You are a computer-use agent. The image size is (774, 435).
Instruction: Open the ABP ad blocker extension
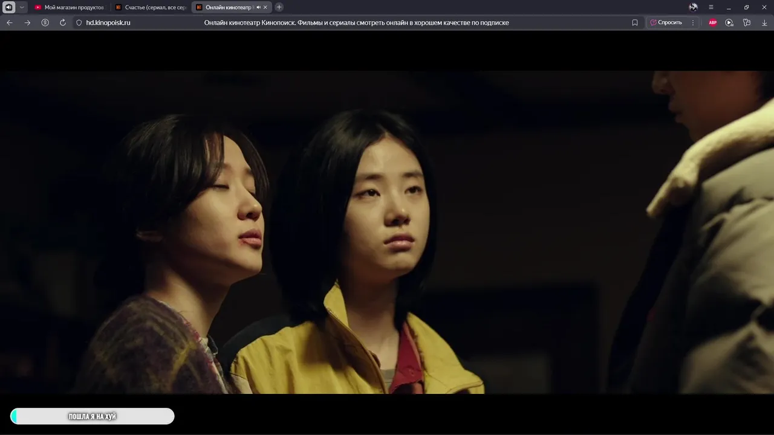(x=713, y=22)
